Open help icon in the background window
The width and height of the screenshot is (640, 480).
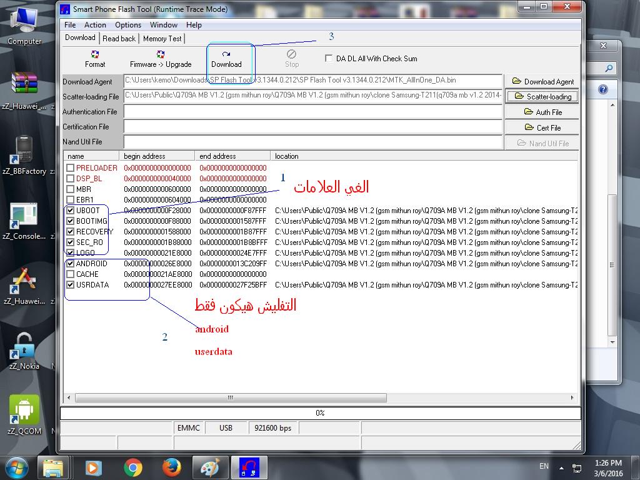click(x=603, y=89)
